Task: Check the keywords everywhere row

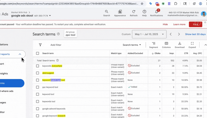Action: point(38,66)
